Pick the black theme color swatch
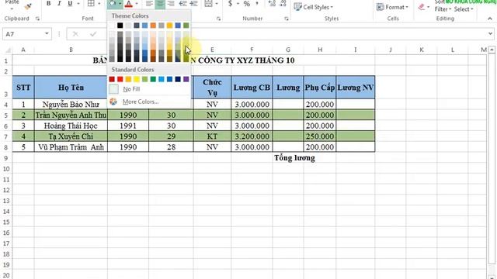497x279 pixels. pos(120,26)
